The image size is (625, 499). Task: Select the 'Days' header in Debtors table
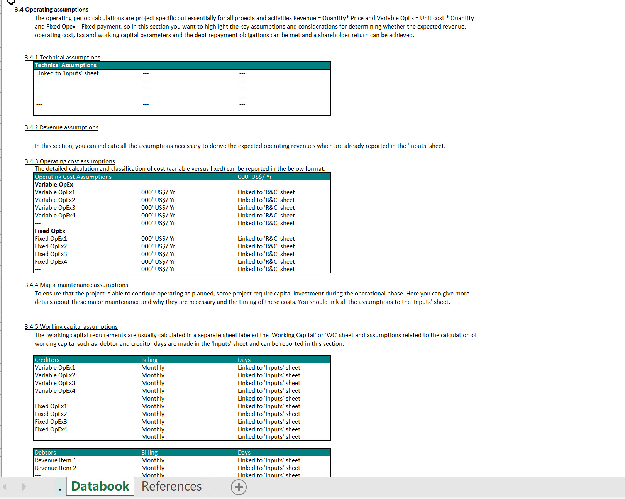[x=244, y=453]
